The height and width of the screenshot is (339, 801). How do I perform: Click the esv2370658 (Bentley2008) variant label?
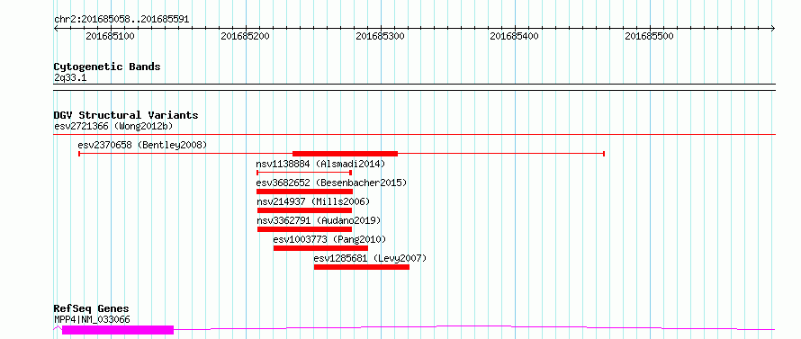point(142,146)
